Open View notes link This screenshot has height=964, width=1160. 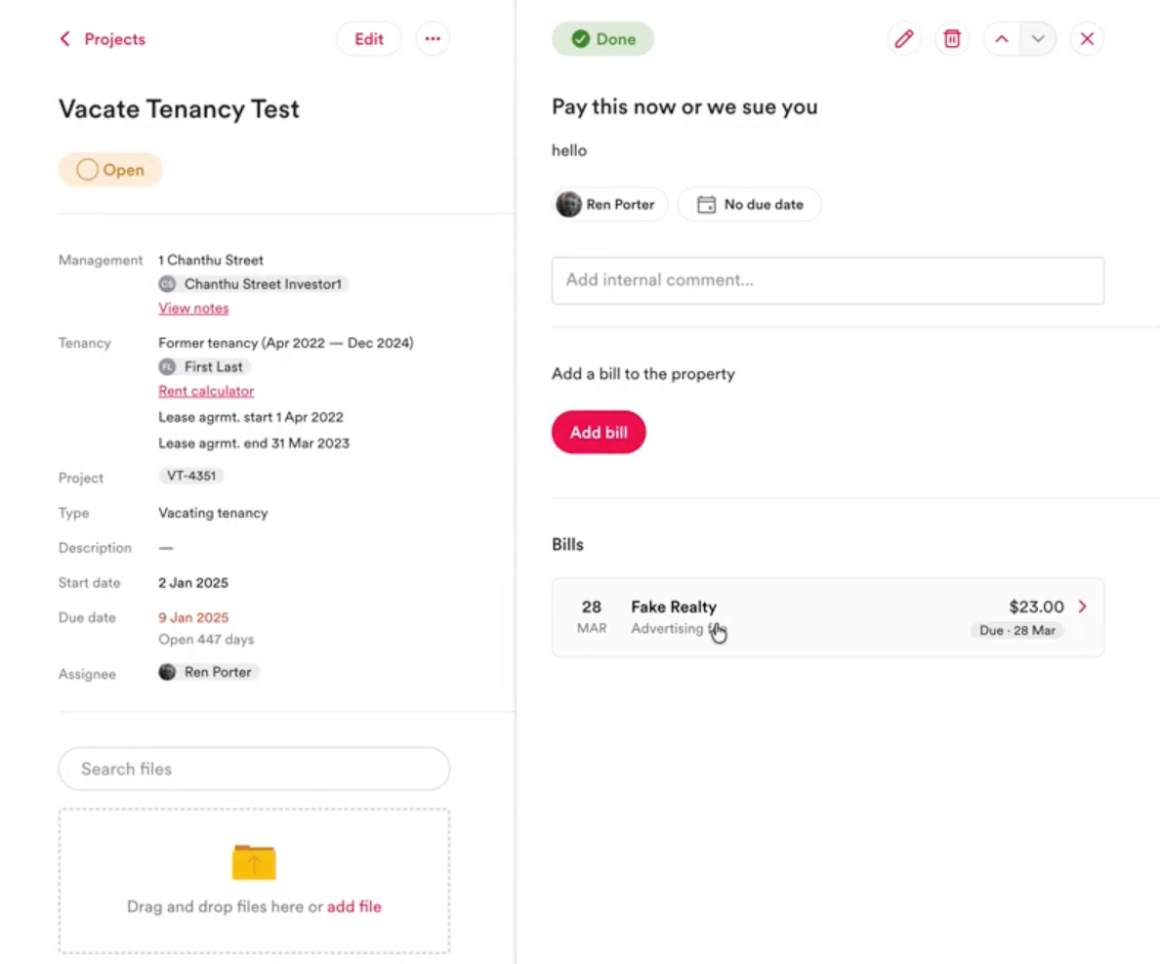pos(194,309)
